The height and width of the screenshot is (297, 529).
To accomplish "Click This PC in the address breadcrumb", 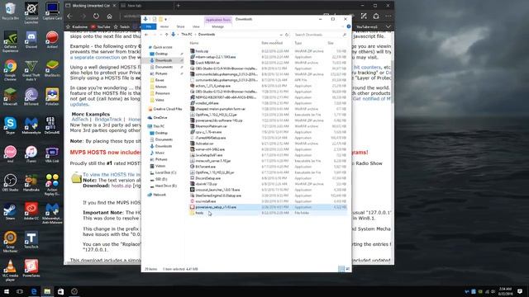I will click(186, 35).
